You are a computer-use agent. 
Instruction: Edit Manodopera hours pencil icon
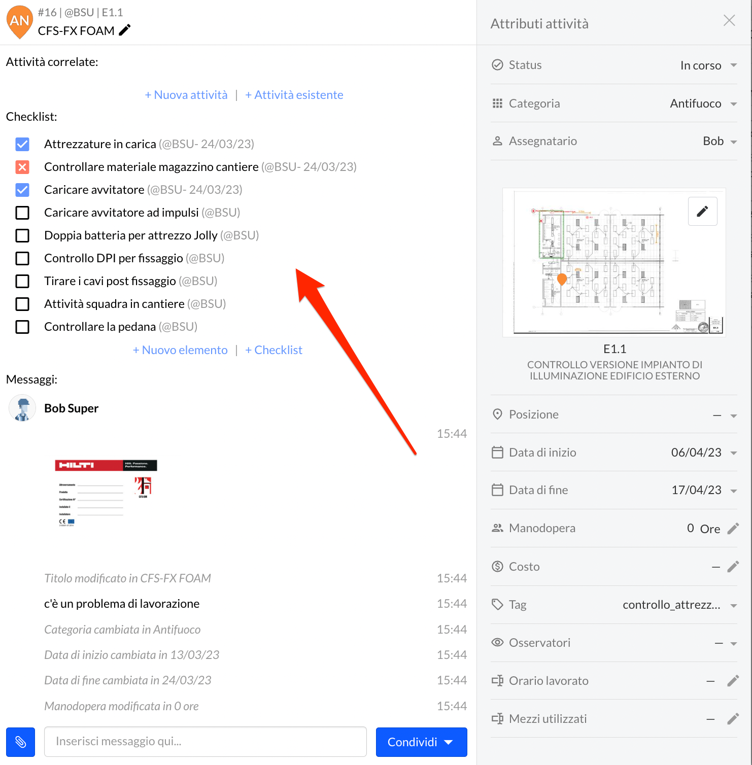pyautogui.click(x=733, y=529)
